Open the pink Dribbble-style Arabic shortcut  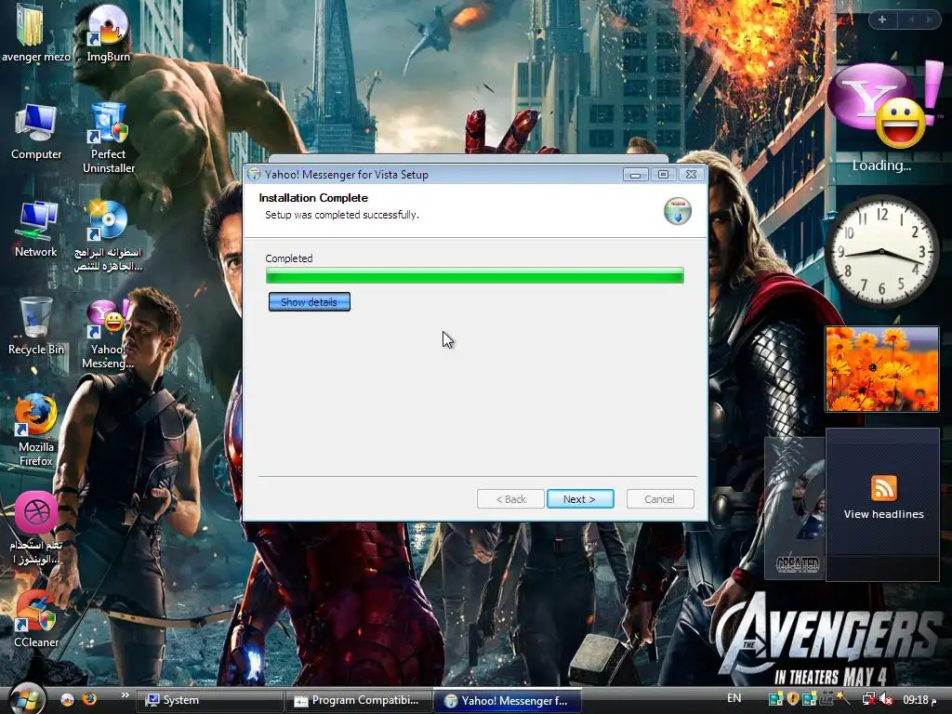point(36,528)
